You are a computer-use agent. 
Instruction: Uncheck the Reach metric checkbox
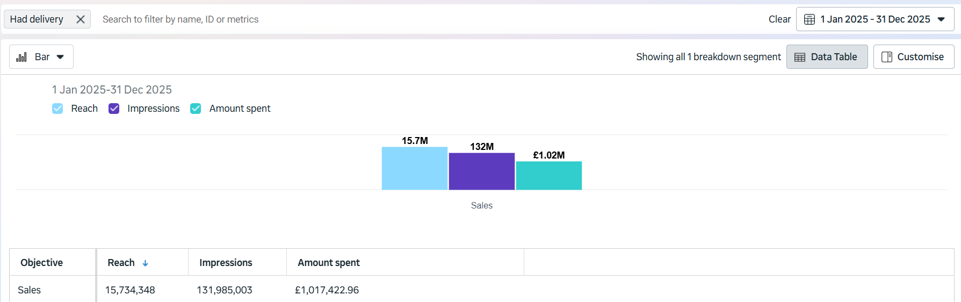pos(57,109)
